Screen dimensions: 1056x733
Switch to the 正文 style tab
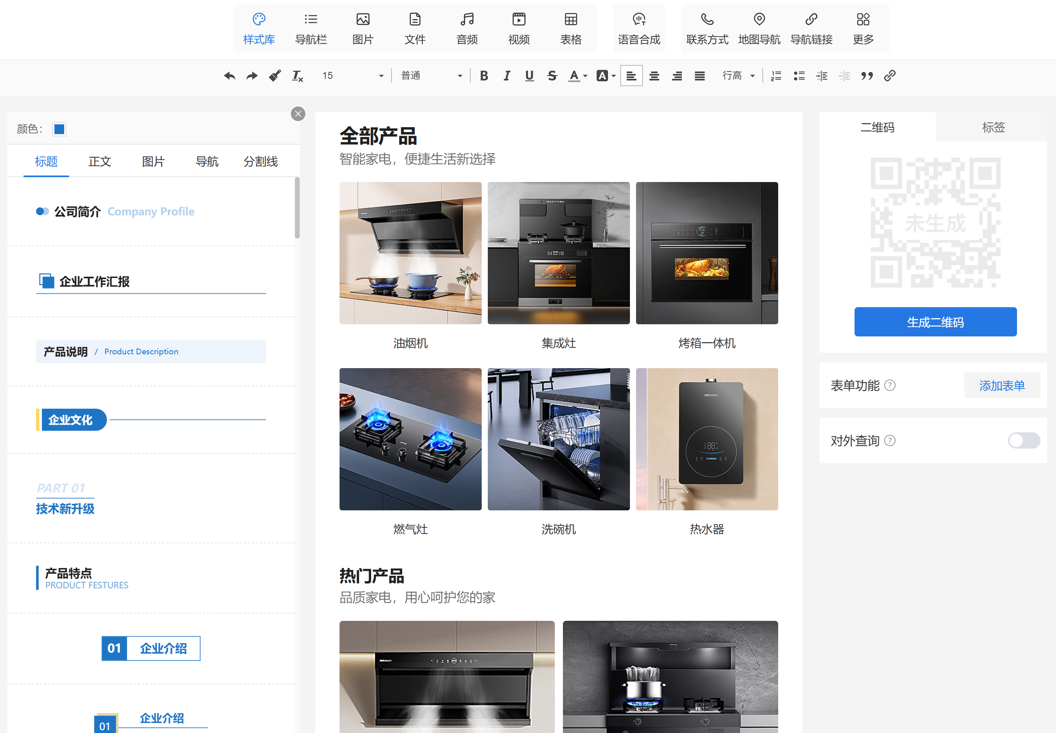click(100, 162)
